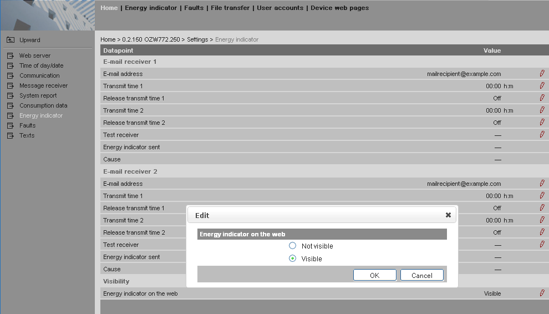Click 'Energy indicator sent' under E-mail receiver 1

131,147
